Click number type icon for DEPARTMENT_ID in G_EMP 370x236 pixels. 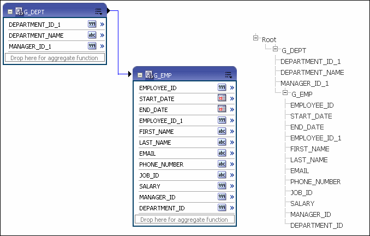tap(222, 208)
